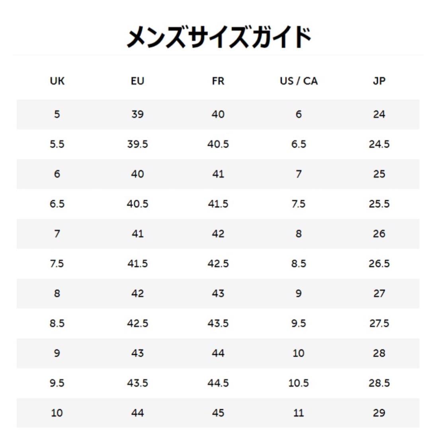Viewport: 430px width, 430px height.
Task: Click UK size 10 cell
Action: [x=57, y=413]
